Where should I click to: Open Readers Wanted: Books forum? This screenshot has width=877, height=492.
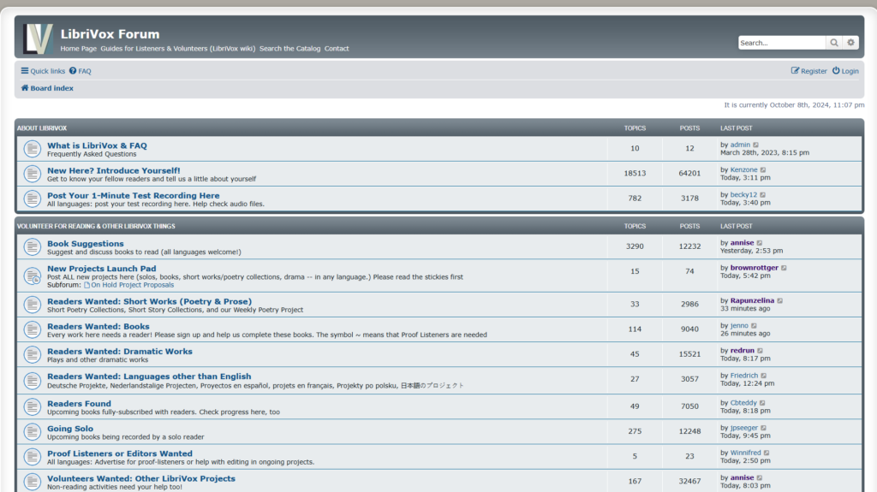98,327
